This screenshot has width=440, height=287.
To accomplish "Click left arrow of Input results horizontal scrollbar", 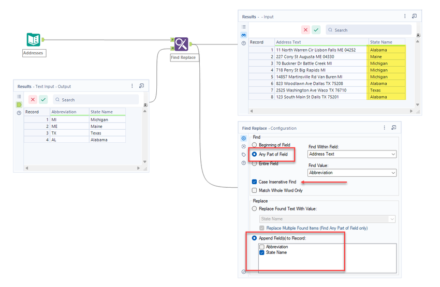I will tap(252, 111).
